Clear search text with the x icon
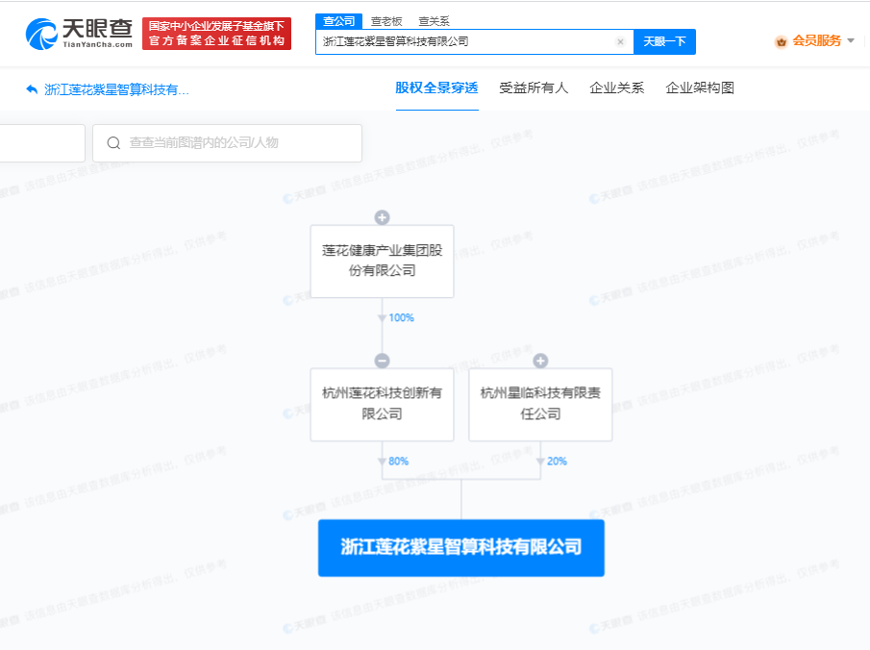This screenshot has width=870, height=650. click(x=620, y=42)
